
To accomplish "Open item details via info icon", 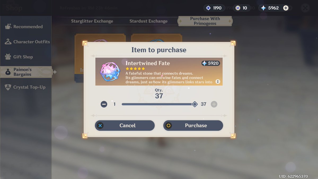I will point(218,82).
